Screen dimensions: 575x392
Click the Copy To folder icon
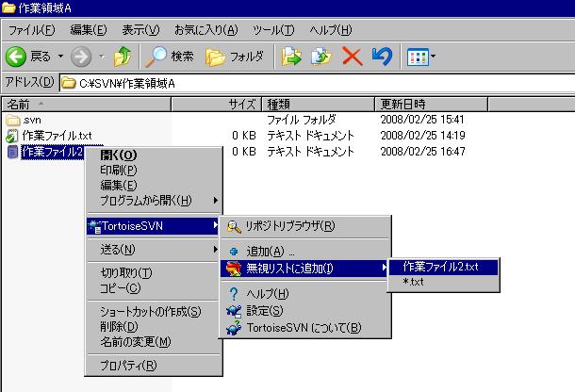pos(321,57)
